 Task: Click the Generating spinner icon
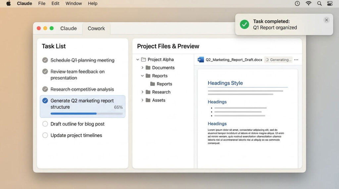tap(267, 60)
